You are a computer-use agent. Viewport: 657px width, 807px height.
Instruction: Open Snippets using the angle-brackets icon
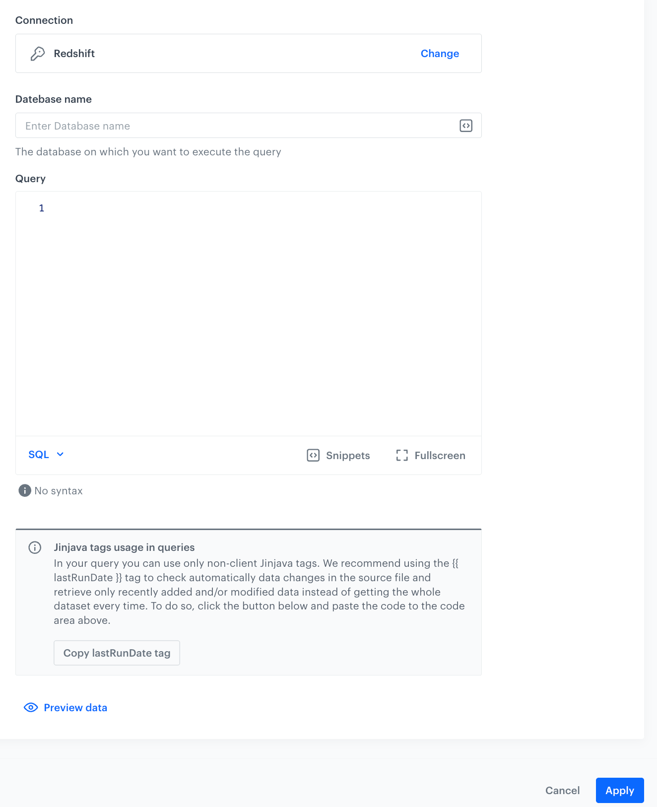pyautogui.click(x=313, y=455)
